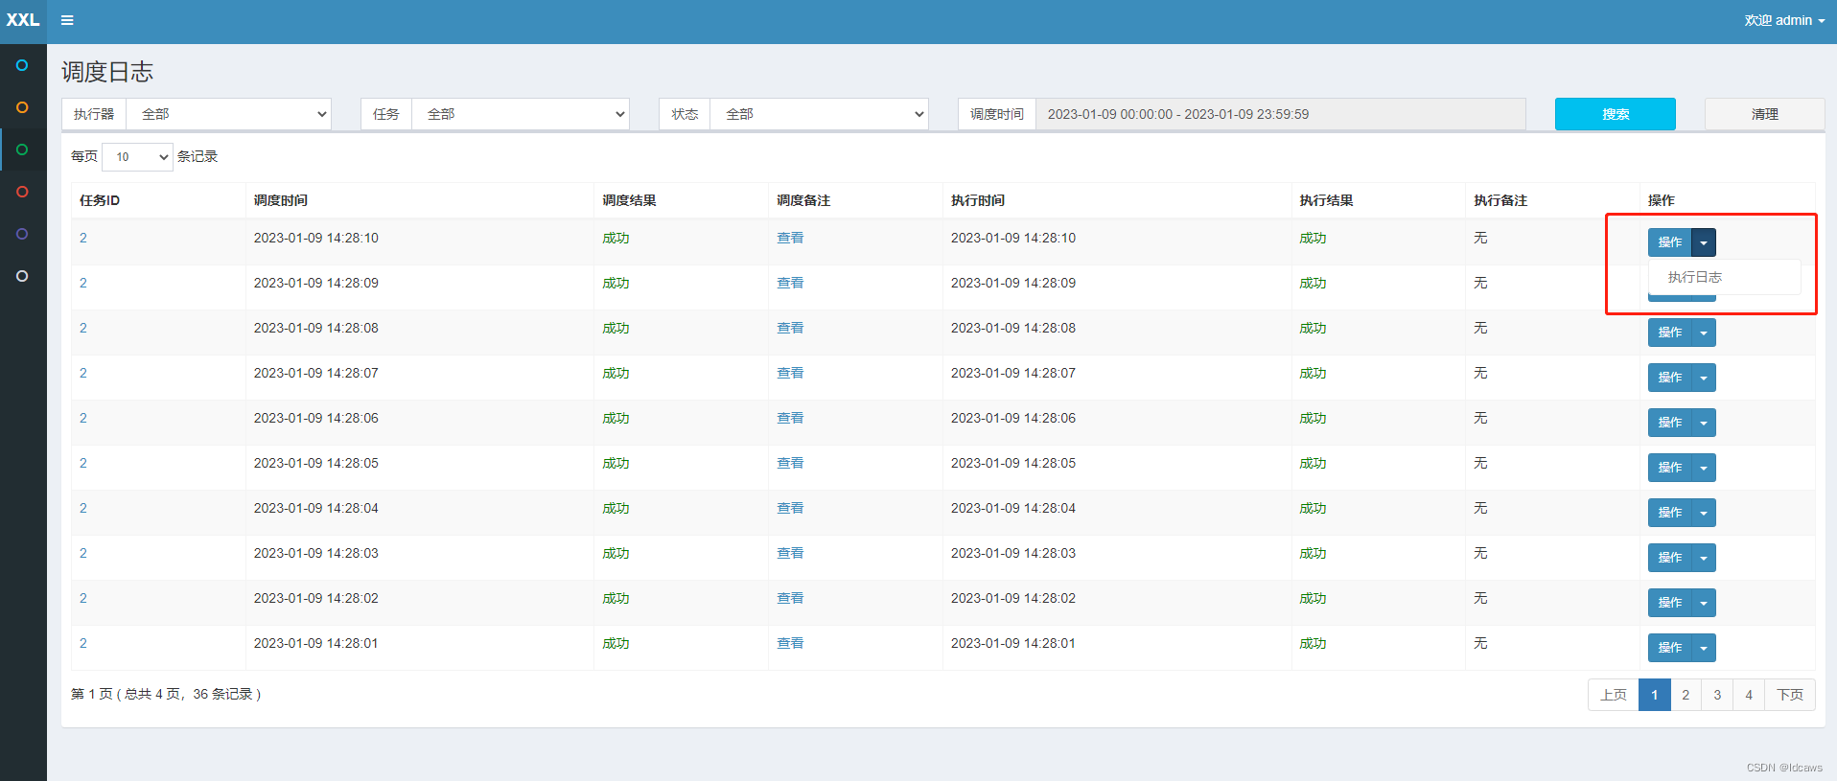Click task ID 2 in row 14:28:10
The height and width of the screenshot is (781, 1837).
(83, 238)
